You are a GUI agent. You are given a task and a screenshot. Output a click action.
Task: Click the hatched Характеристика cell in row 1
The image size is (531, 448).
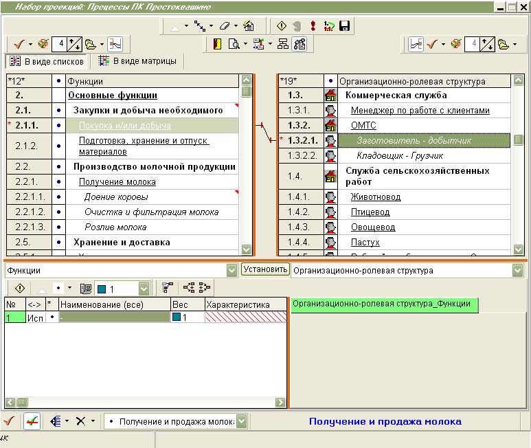(x=246, y=317)
